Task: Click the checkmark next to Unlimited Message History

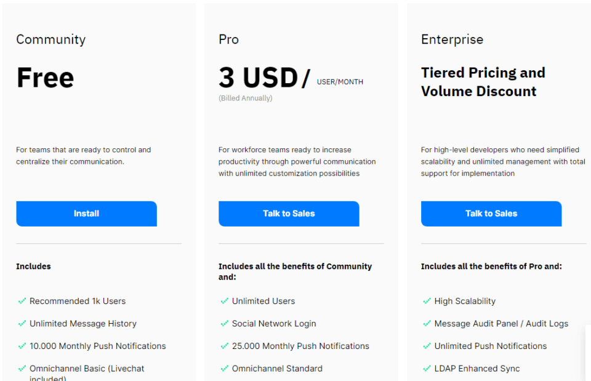Action: 22,324
